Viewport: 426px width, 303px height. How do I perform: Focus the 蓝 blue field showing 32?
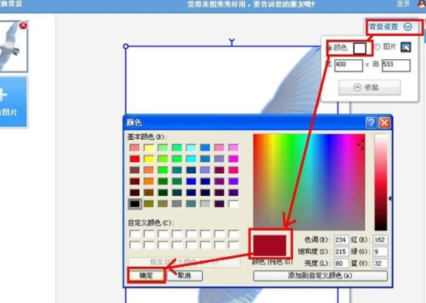(x=380, y=263)
